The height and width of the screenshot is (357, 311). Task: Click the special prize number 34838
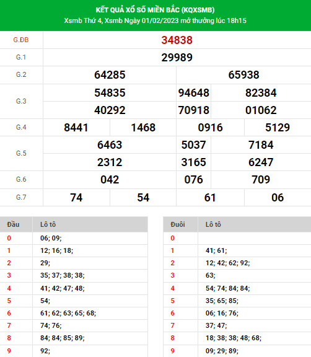(177, 40)
